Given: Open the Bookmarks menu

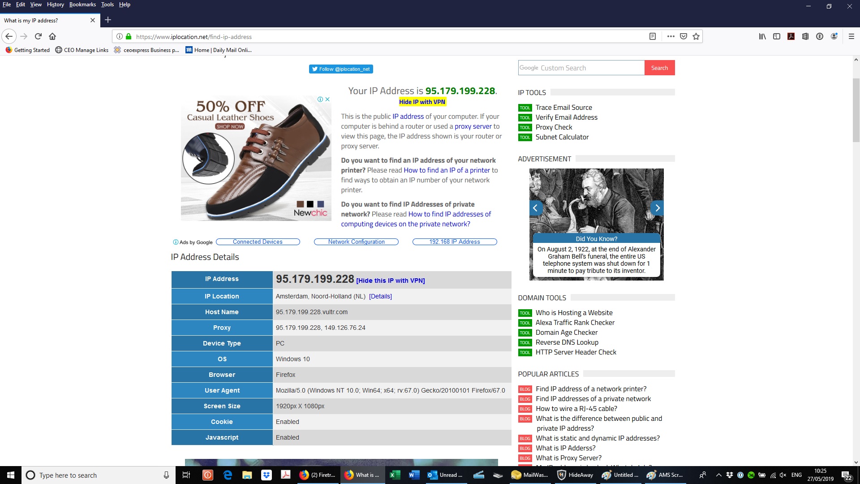Looking at the screenshot, I should [x=82, y=4].
